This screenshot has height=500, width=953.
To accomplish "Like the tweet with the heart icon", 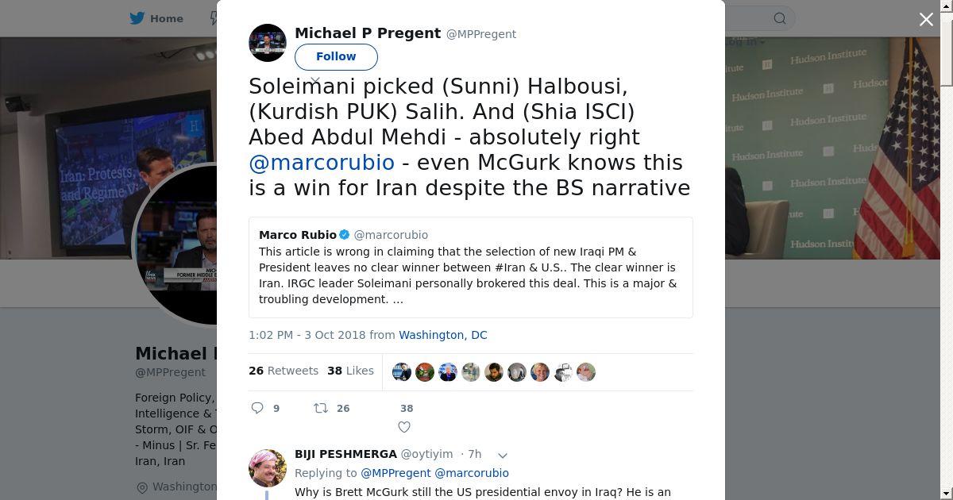I will [404, 427].
